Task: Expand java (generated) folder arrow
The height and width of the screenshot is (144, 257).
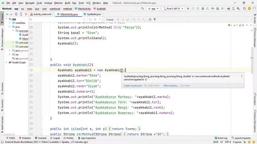Action: tap(10, 51)
